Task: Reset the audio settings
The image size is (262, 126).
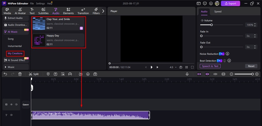Action: [x=251, y=66]
